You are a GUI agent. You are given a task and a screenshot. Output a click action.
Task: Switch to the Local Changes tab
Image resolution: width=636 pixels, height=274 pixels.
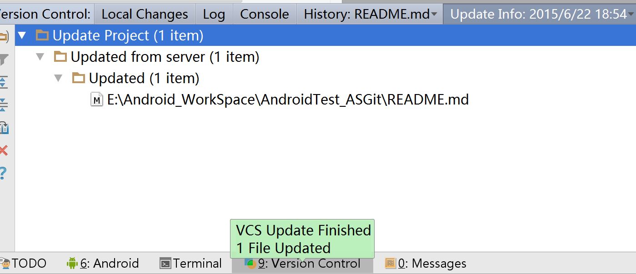pyautogui.click(x=145, y=15)
